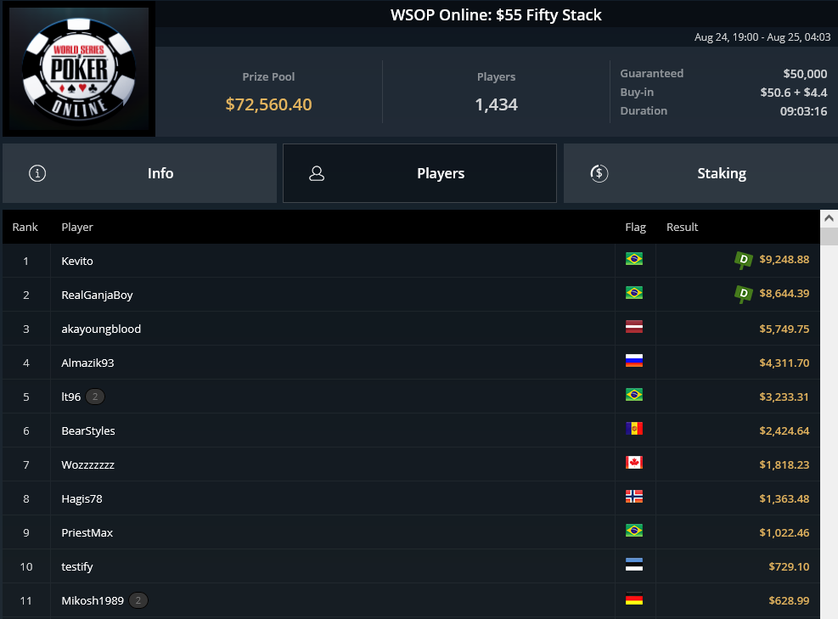Click the re-entry badge beside Mikosh1989
Image resolution: width=838 pixels, height=619 pixels.
(138, 600)
